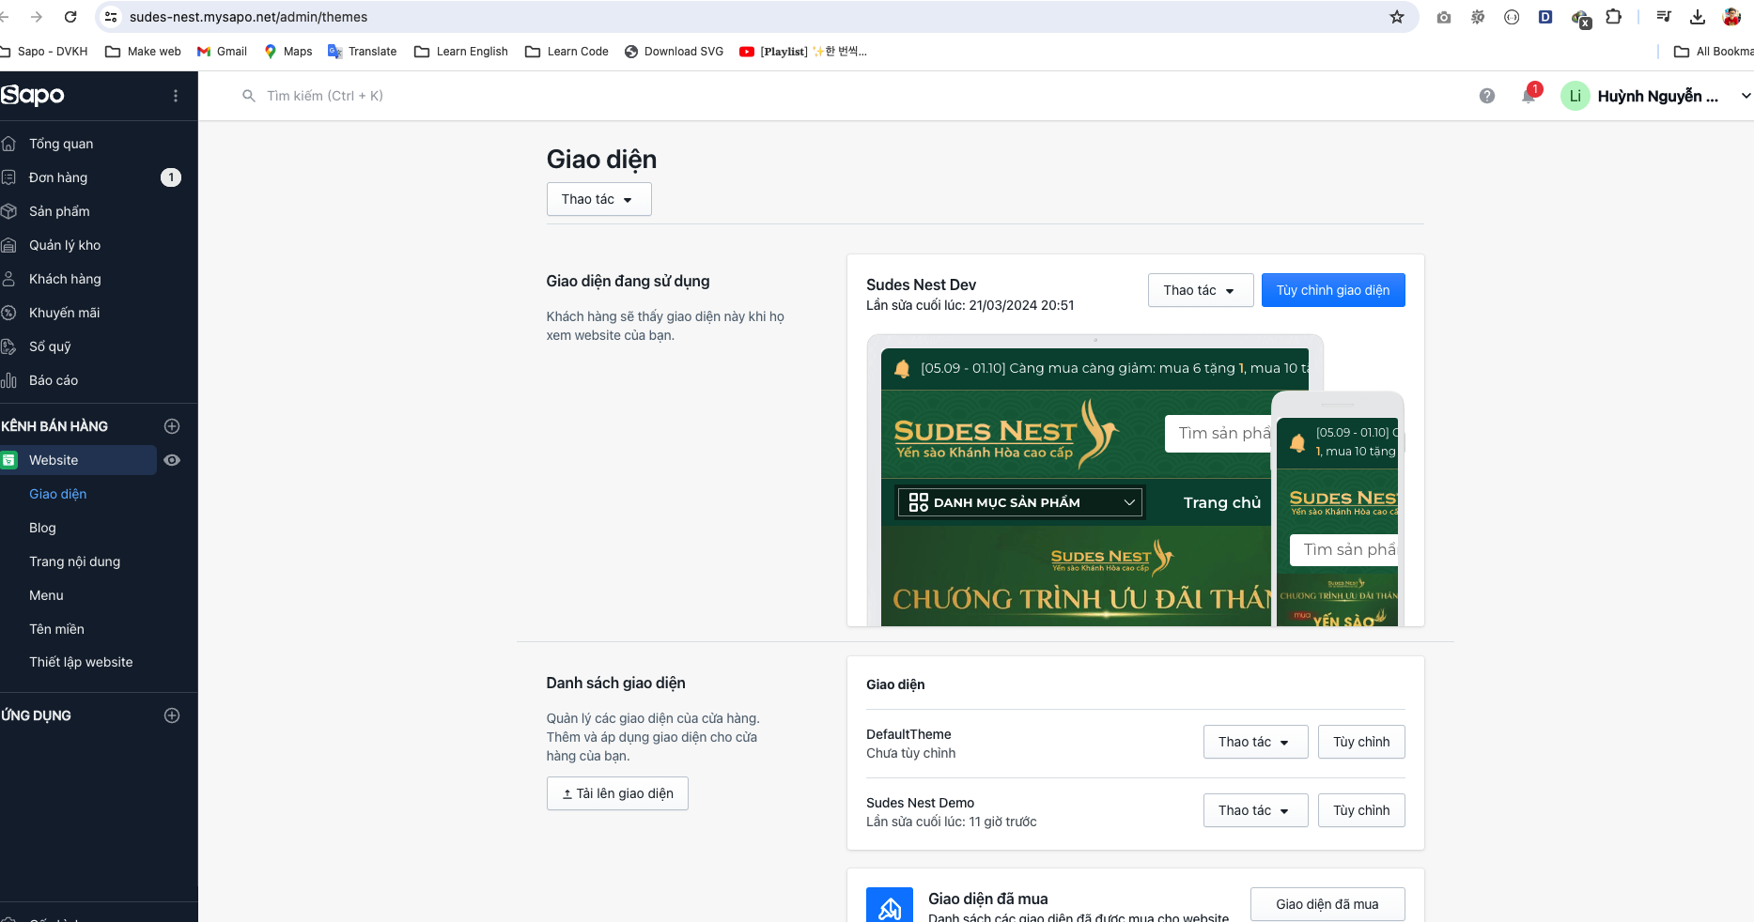Viewport: 1754px width, 922px height.
Task: Open browser downloads icon
Action: tap(1698, 17)
